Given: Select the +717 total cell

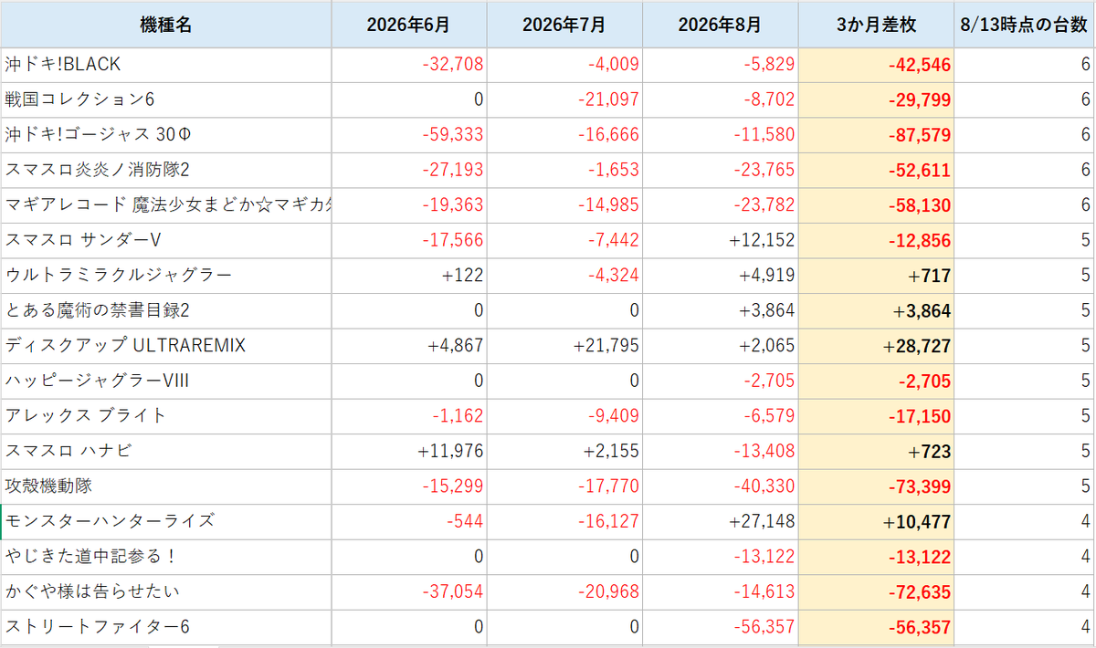Looking at the screenshot, I should [877, 276].
